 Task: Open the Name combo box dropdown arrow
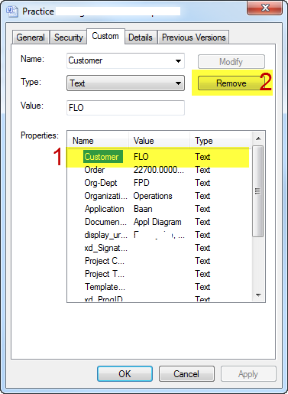coord(178,61)
